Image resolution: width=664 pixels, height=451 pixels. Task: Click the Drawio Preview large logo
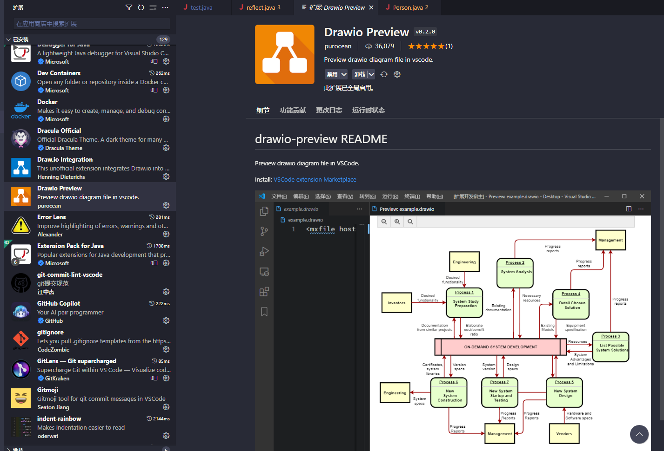285,54
